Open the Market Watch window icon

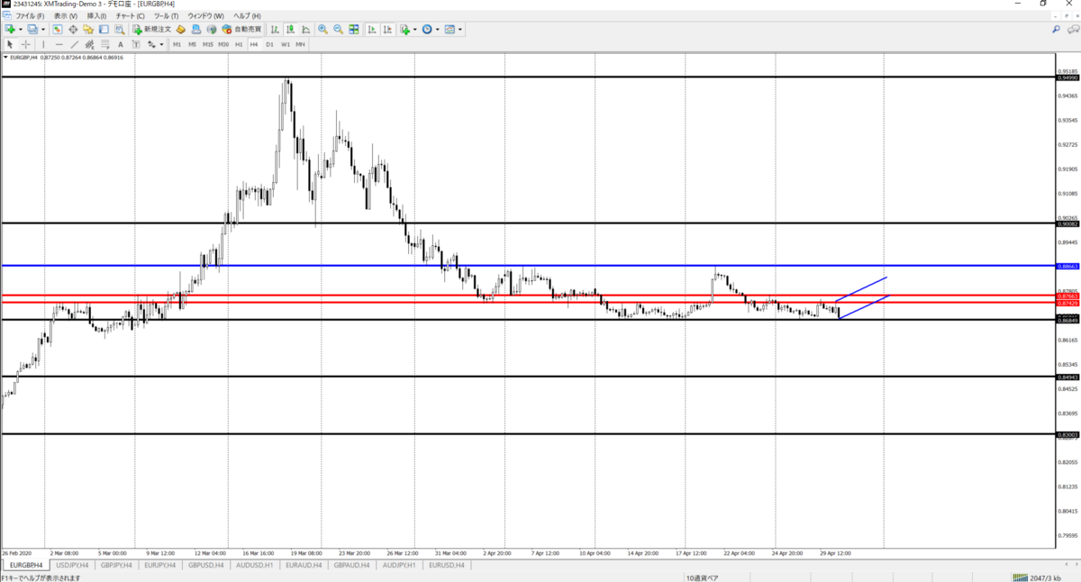pos(58,29)
